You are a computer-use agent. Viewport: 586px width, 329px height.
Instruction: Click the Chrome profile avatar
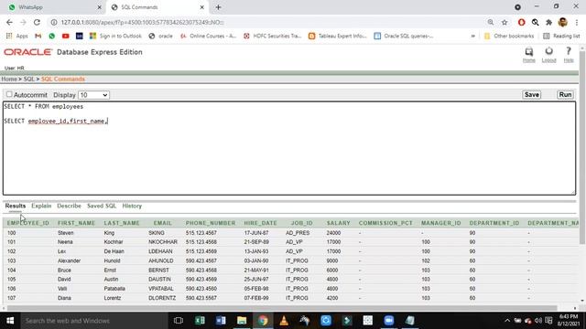pyautogui.click(x=562, y=22)
